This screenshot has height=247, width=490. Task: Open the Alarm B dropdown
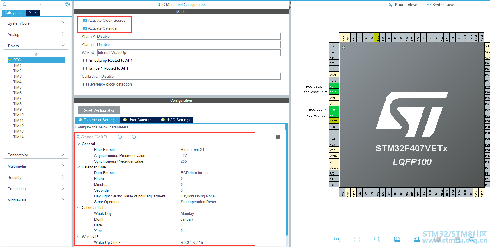[x=189, y=44]
